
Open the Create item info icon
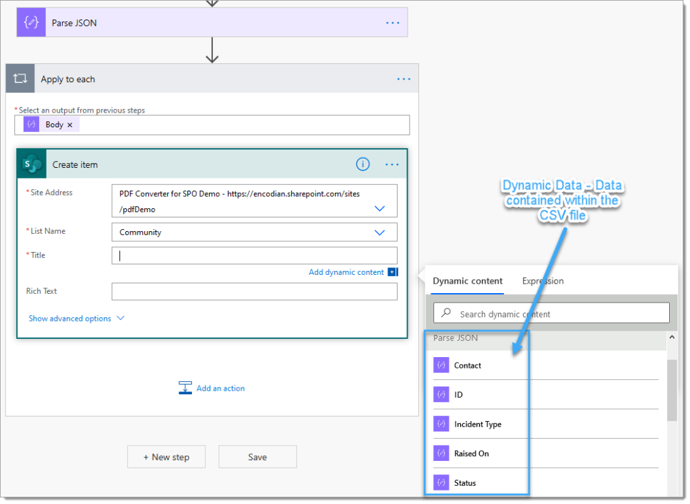(x=365, y=165)
